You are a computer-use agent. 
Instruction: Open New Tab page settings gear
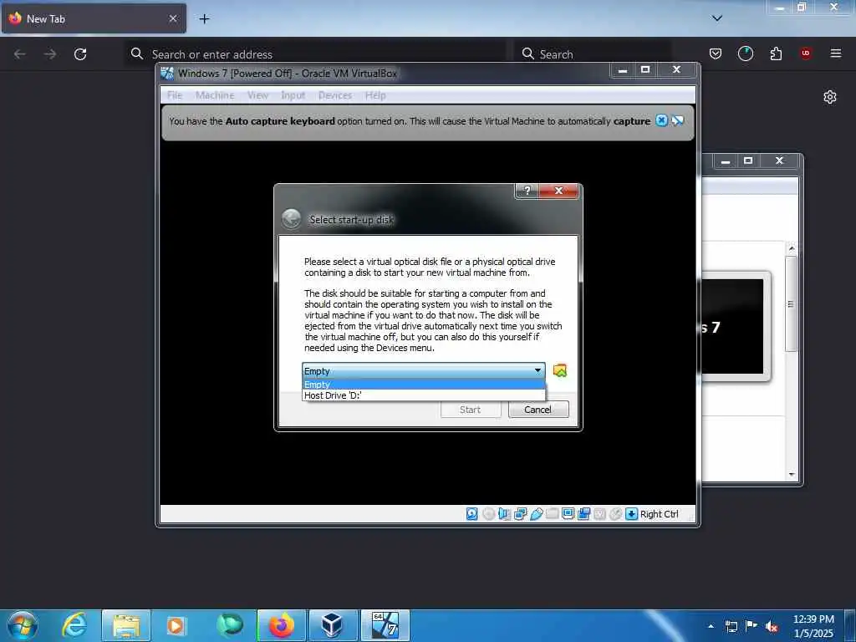[x=830, y=97]
